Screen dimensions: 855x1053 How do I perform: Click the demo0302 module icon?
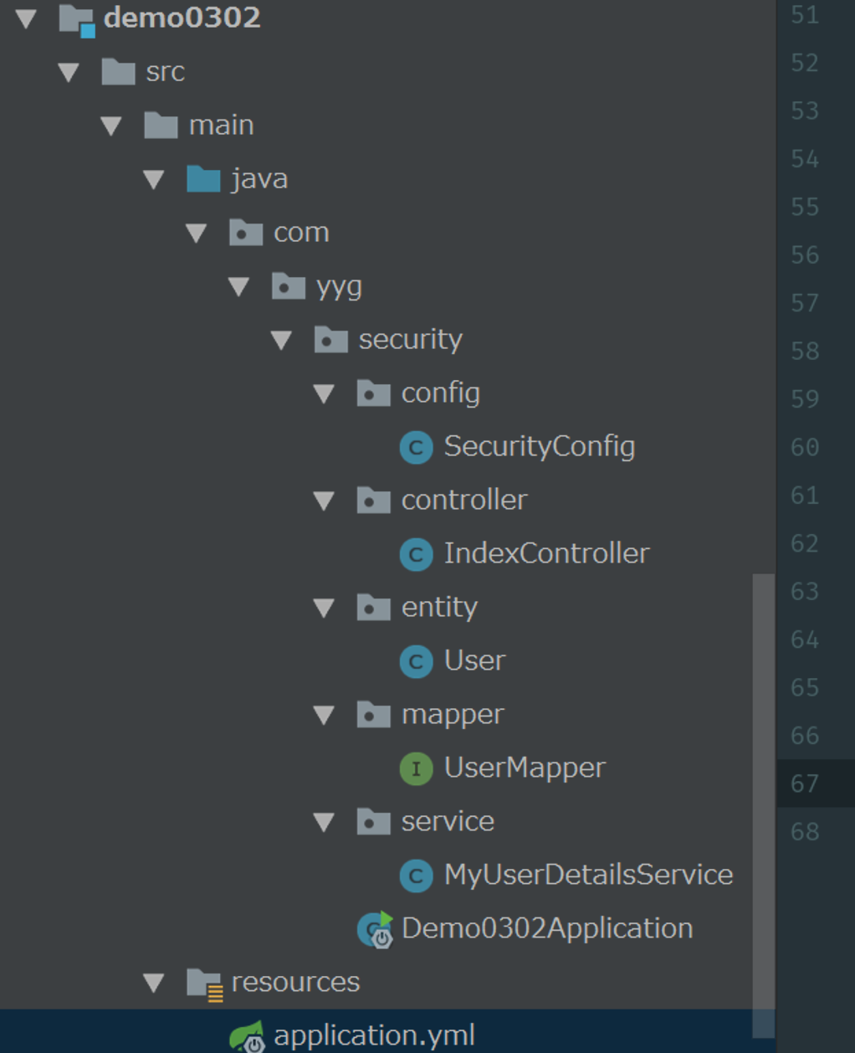click(x=76, y=18)
